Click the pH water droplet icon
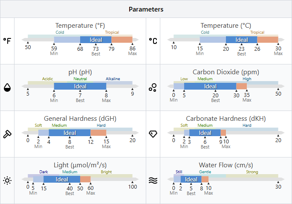The height and width of the screenshot is (204, 292). click(x=7, y=87)
